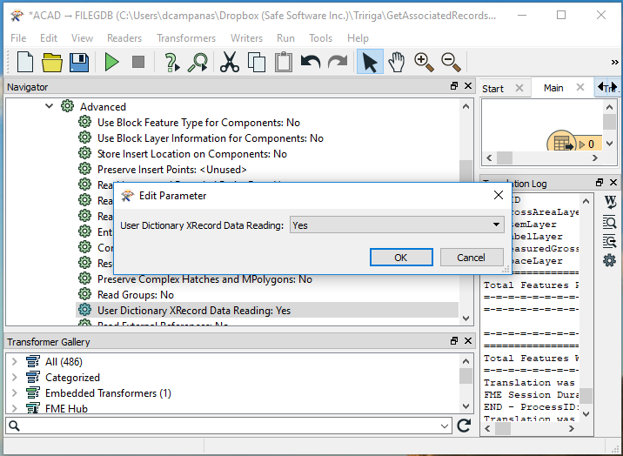623x456 pixels.
Task: Click the log search magnifier icon
Action: [x=609, y=222]
